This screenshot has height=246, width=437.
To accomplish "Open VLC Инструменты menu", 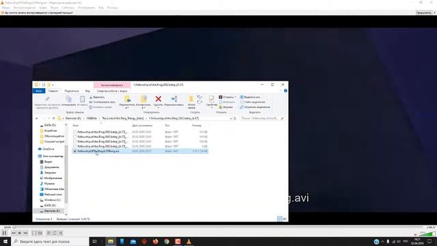I will [x=87, y=8].
